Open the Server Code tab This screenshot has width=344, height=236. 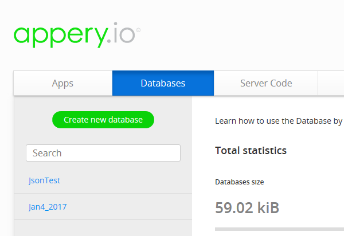[x=266, y=83]
